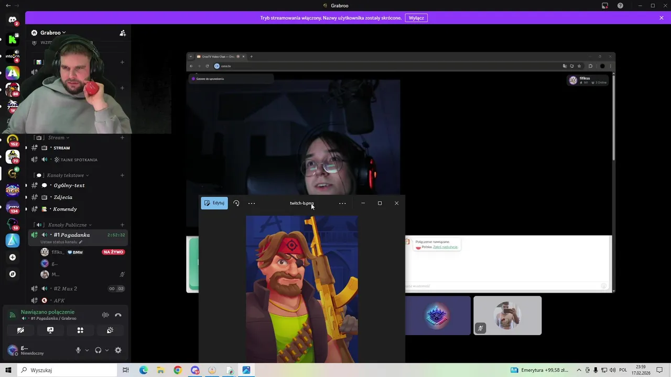
Task: Collapse the Kanały Publiczne category
Action: click(x=63, y=225)
